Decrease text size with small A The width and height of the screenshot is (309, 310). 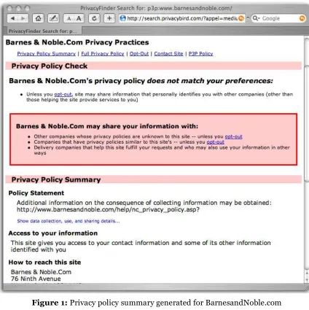(x=69, y=18)
